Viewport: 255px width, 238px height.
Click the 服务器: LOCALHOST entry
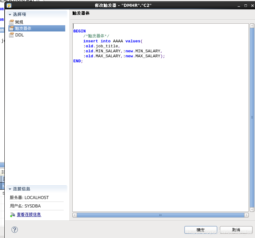click(29, 198)
